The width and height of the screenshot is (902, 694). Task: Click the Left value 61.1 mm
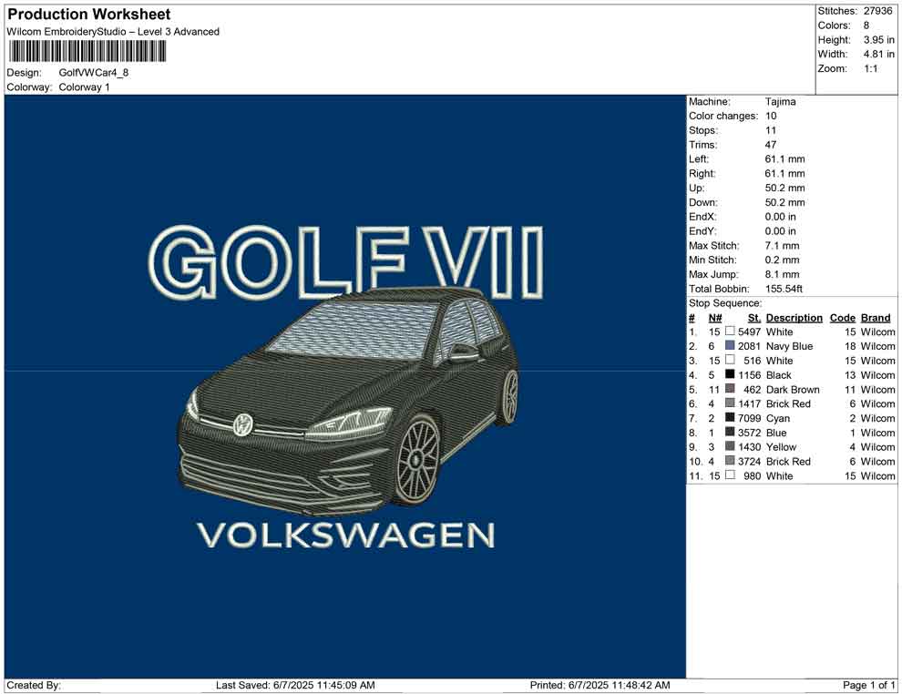(x=785, y=158)
